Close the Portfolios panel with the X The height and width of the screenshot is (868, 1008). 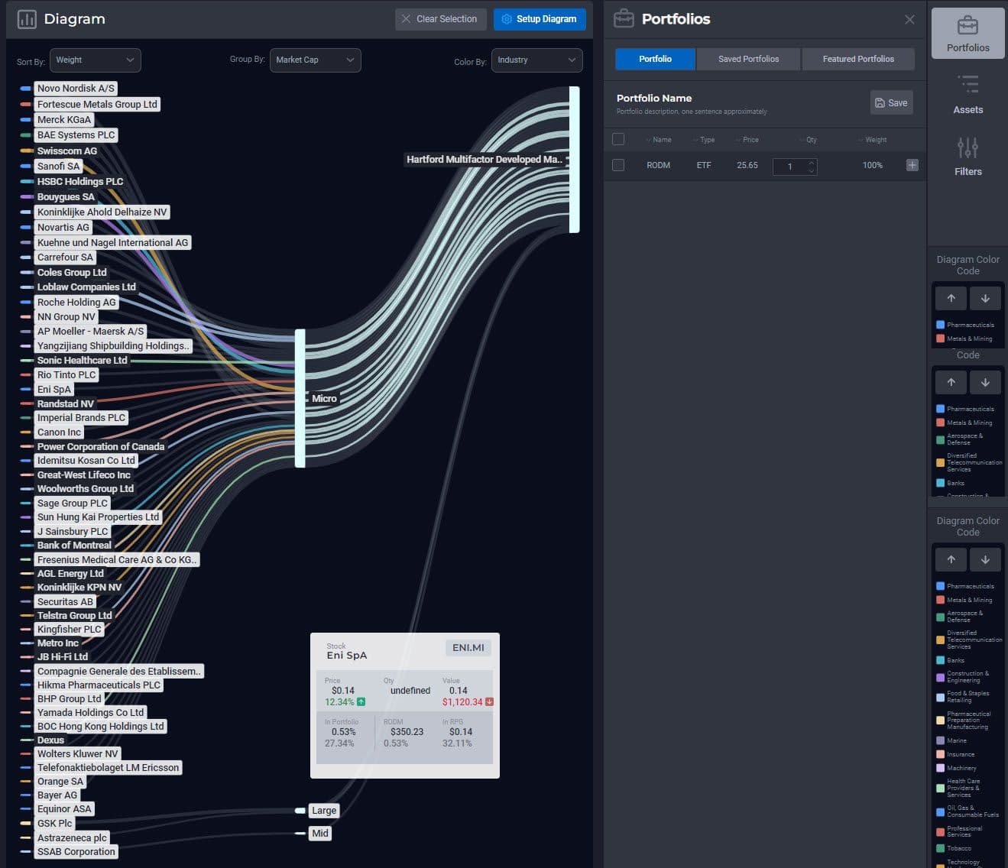pos(909,19)
